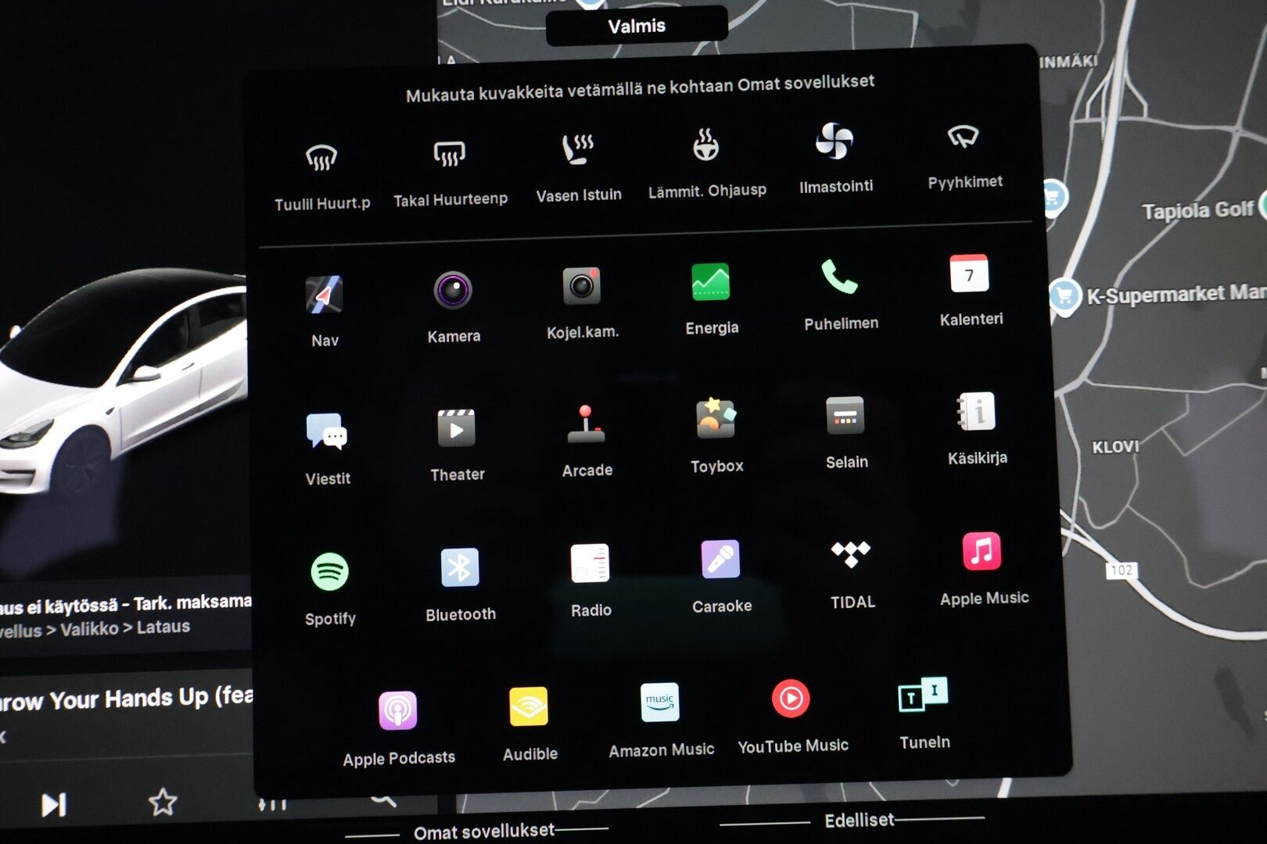Image resolution: width=1267 pixels, height=844 pixels.
Task: Tap the media search magnifier icon
Action: pos(383,799)
